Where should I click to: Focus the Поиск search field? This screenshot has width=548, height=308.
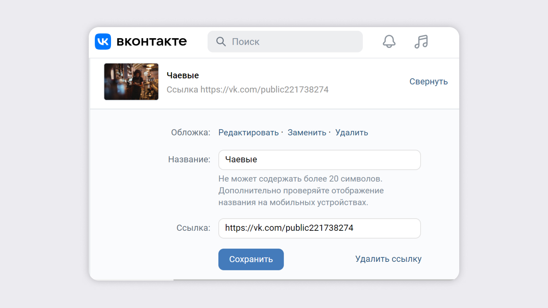point(285,42)
